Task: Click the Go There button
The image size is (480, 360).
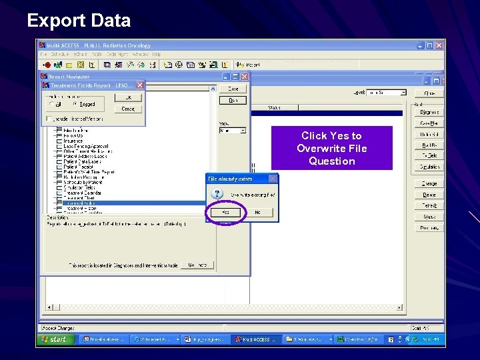Action: point(197,265)
